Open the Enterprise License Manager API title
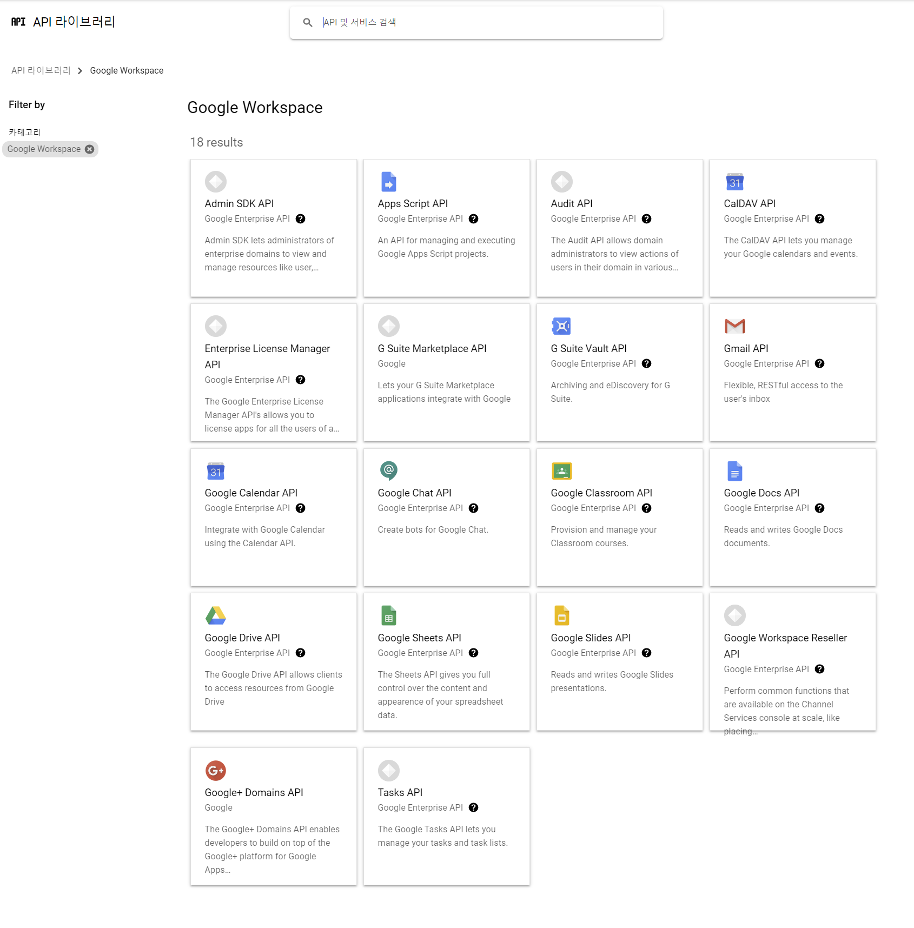 click(267, 356)
